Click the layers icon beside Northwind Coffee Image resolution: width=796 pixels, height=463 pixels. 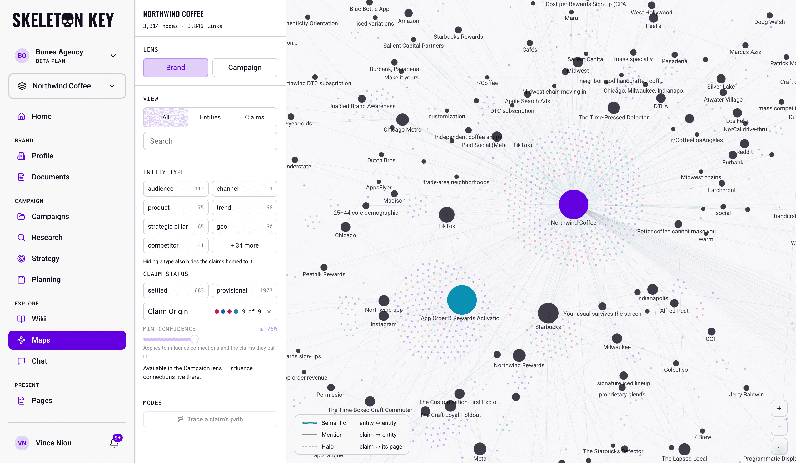(x=22, y=86)
